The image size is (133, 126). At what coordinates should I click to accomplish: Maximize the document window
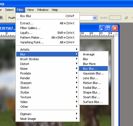108,28
